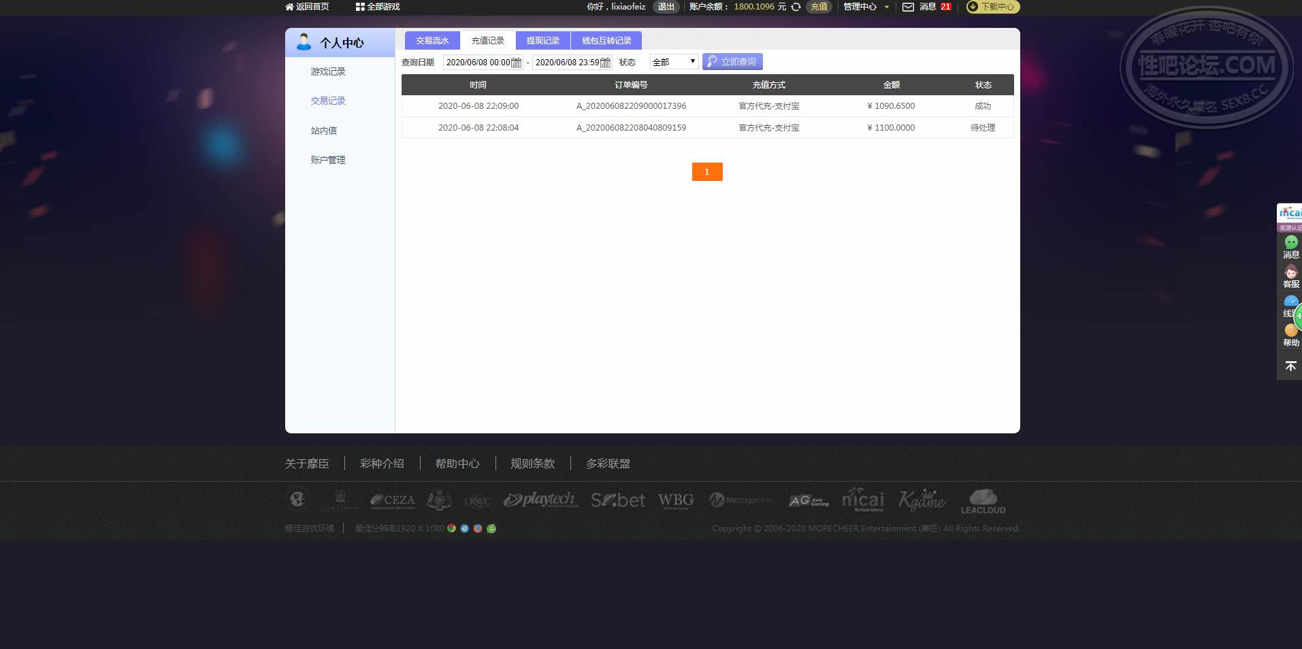Open the calendar picker for the end date
The width and height of the screenshot is (1302, 649).
pyautogui.click(x=605, y=63)
